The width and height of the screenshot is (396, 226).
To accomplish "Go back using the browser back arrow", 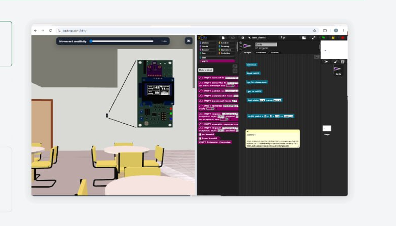I will point(35,31).
